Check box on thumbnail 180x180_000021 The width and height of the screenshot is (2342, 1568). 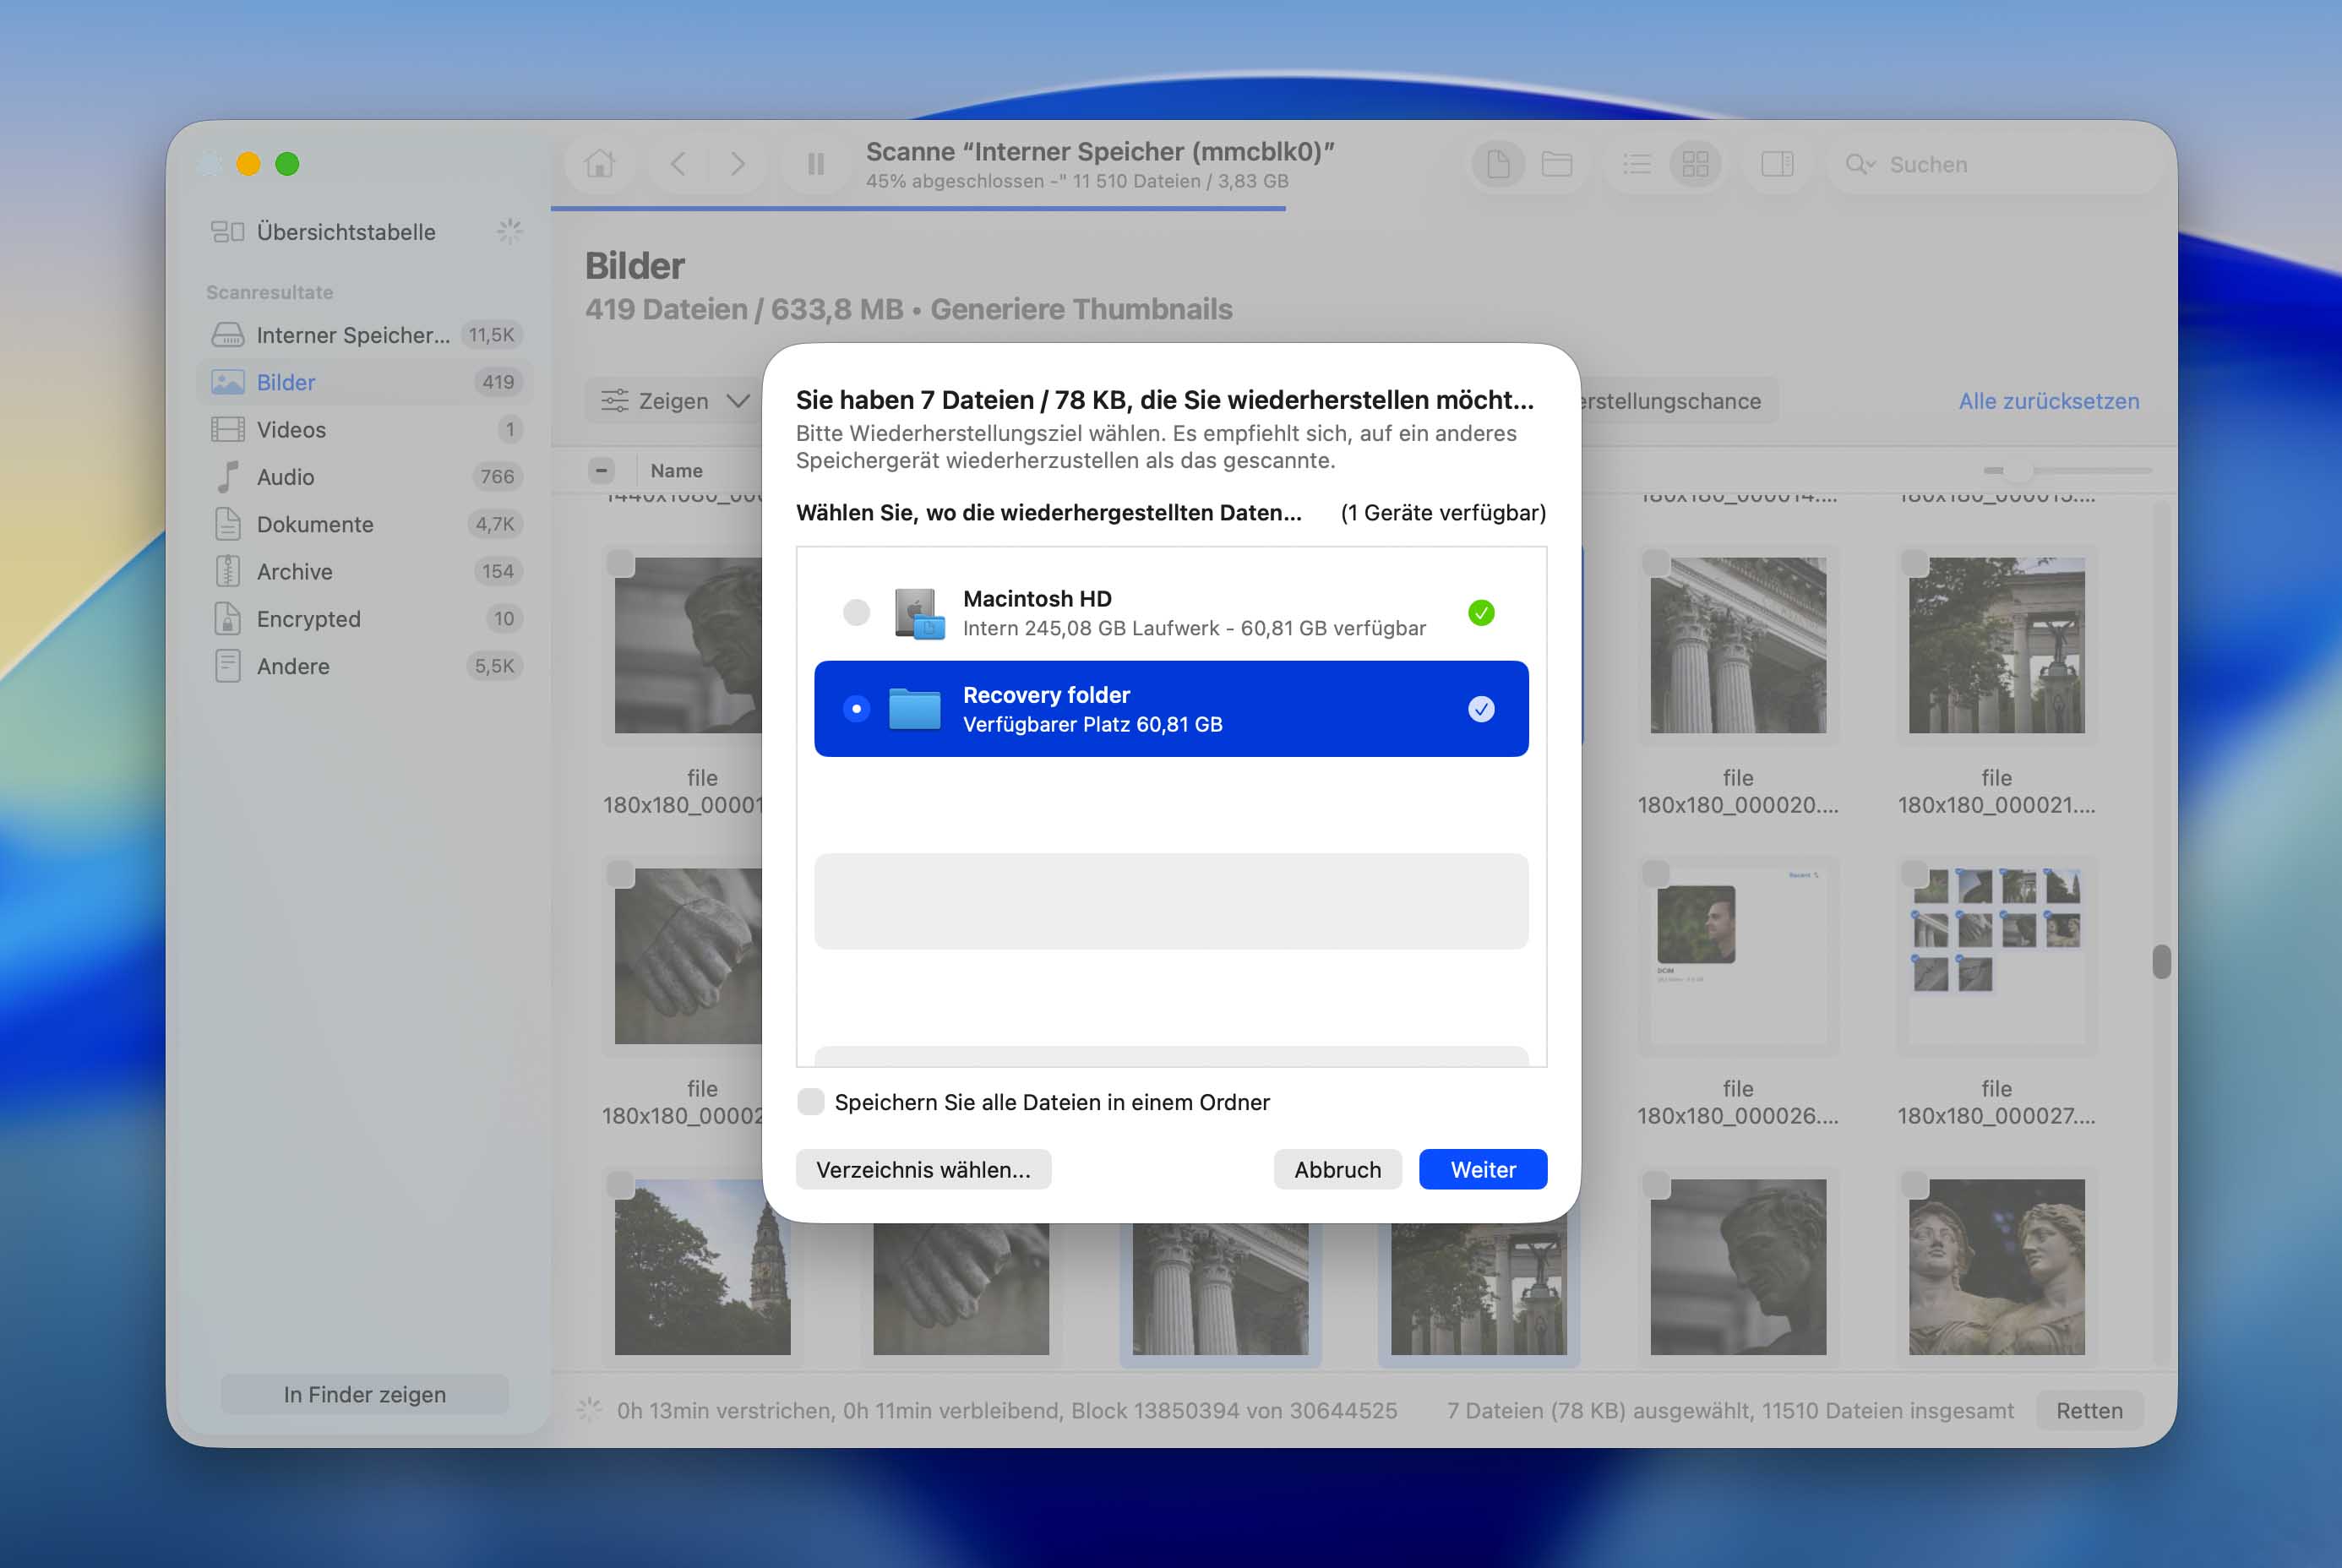click(x=1914, y=563)
